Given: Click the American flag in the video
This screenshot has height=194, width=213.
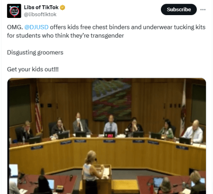Looking at the screenshot, I should [x=38, y=113].
